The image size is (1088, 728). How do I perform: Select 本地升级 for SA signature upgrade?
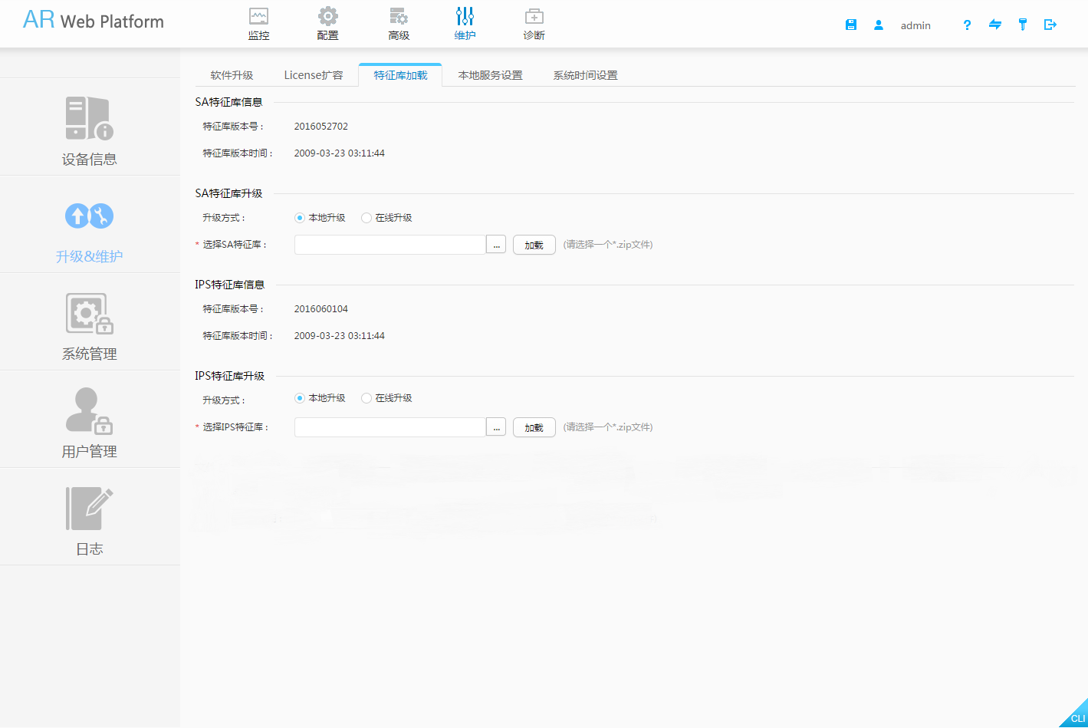[300, 218]
